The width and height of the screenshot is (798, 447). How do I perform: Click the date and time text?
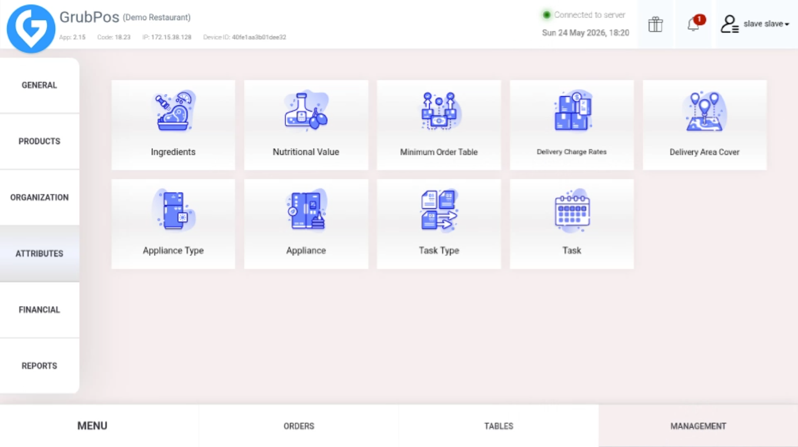coord(586,33)
